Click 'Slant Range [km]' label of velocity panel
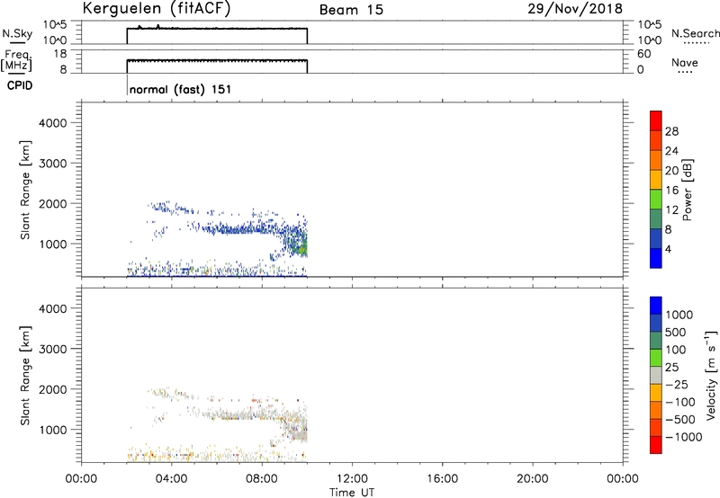The height and width of the screenshot is (498, 720). pos(25,376)
